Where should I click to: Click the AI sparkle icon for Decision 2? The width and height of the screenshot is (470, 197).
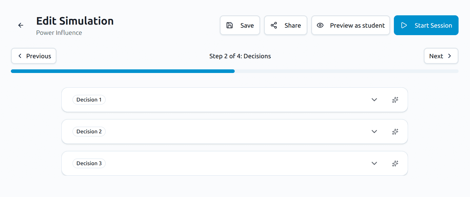click(x=395, y=132)
